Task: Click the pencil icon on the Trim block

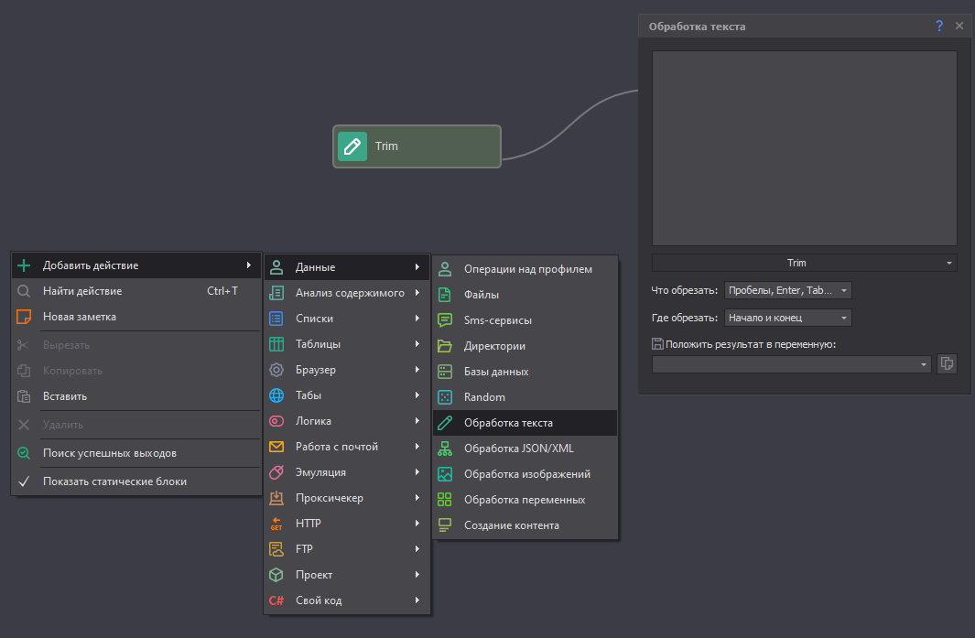Action: pyautogui.click(x=352, y=146)
